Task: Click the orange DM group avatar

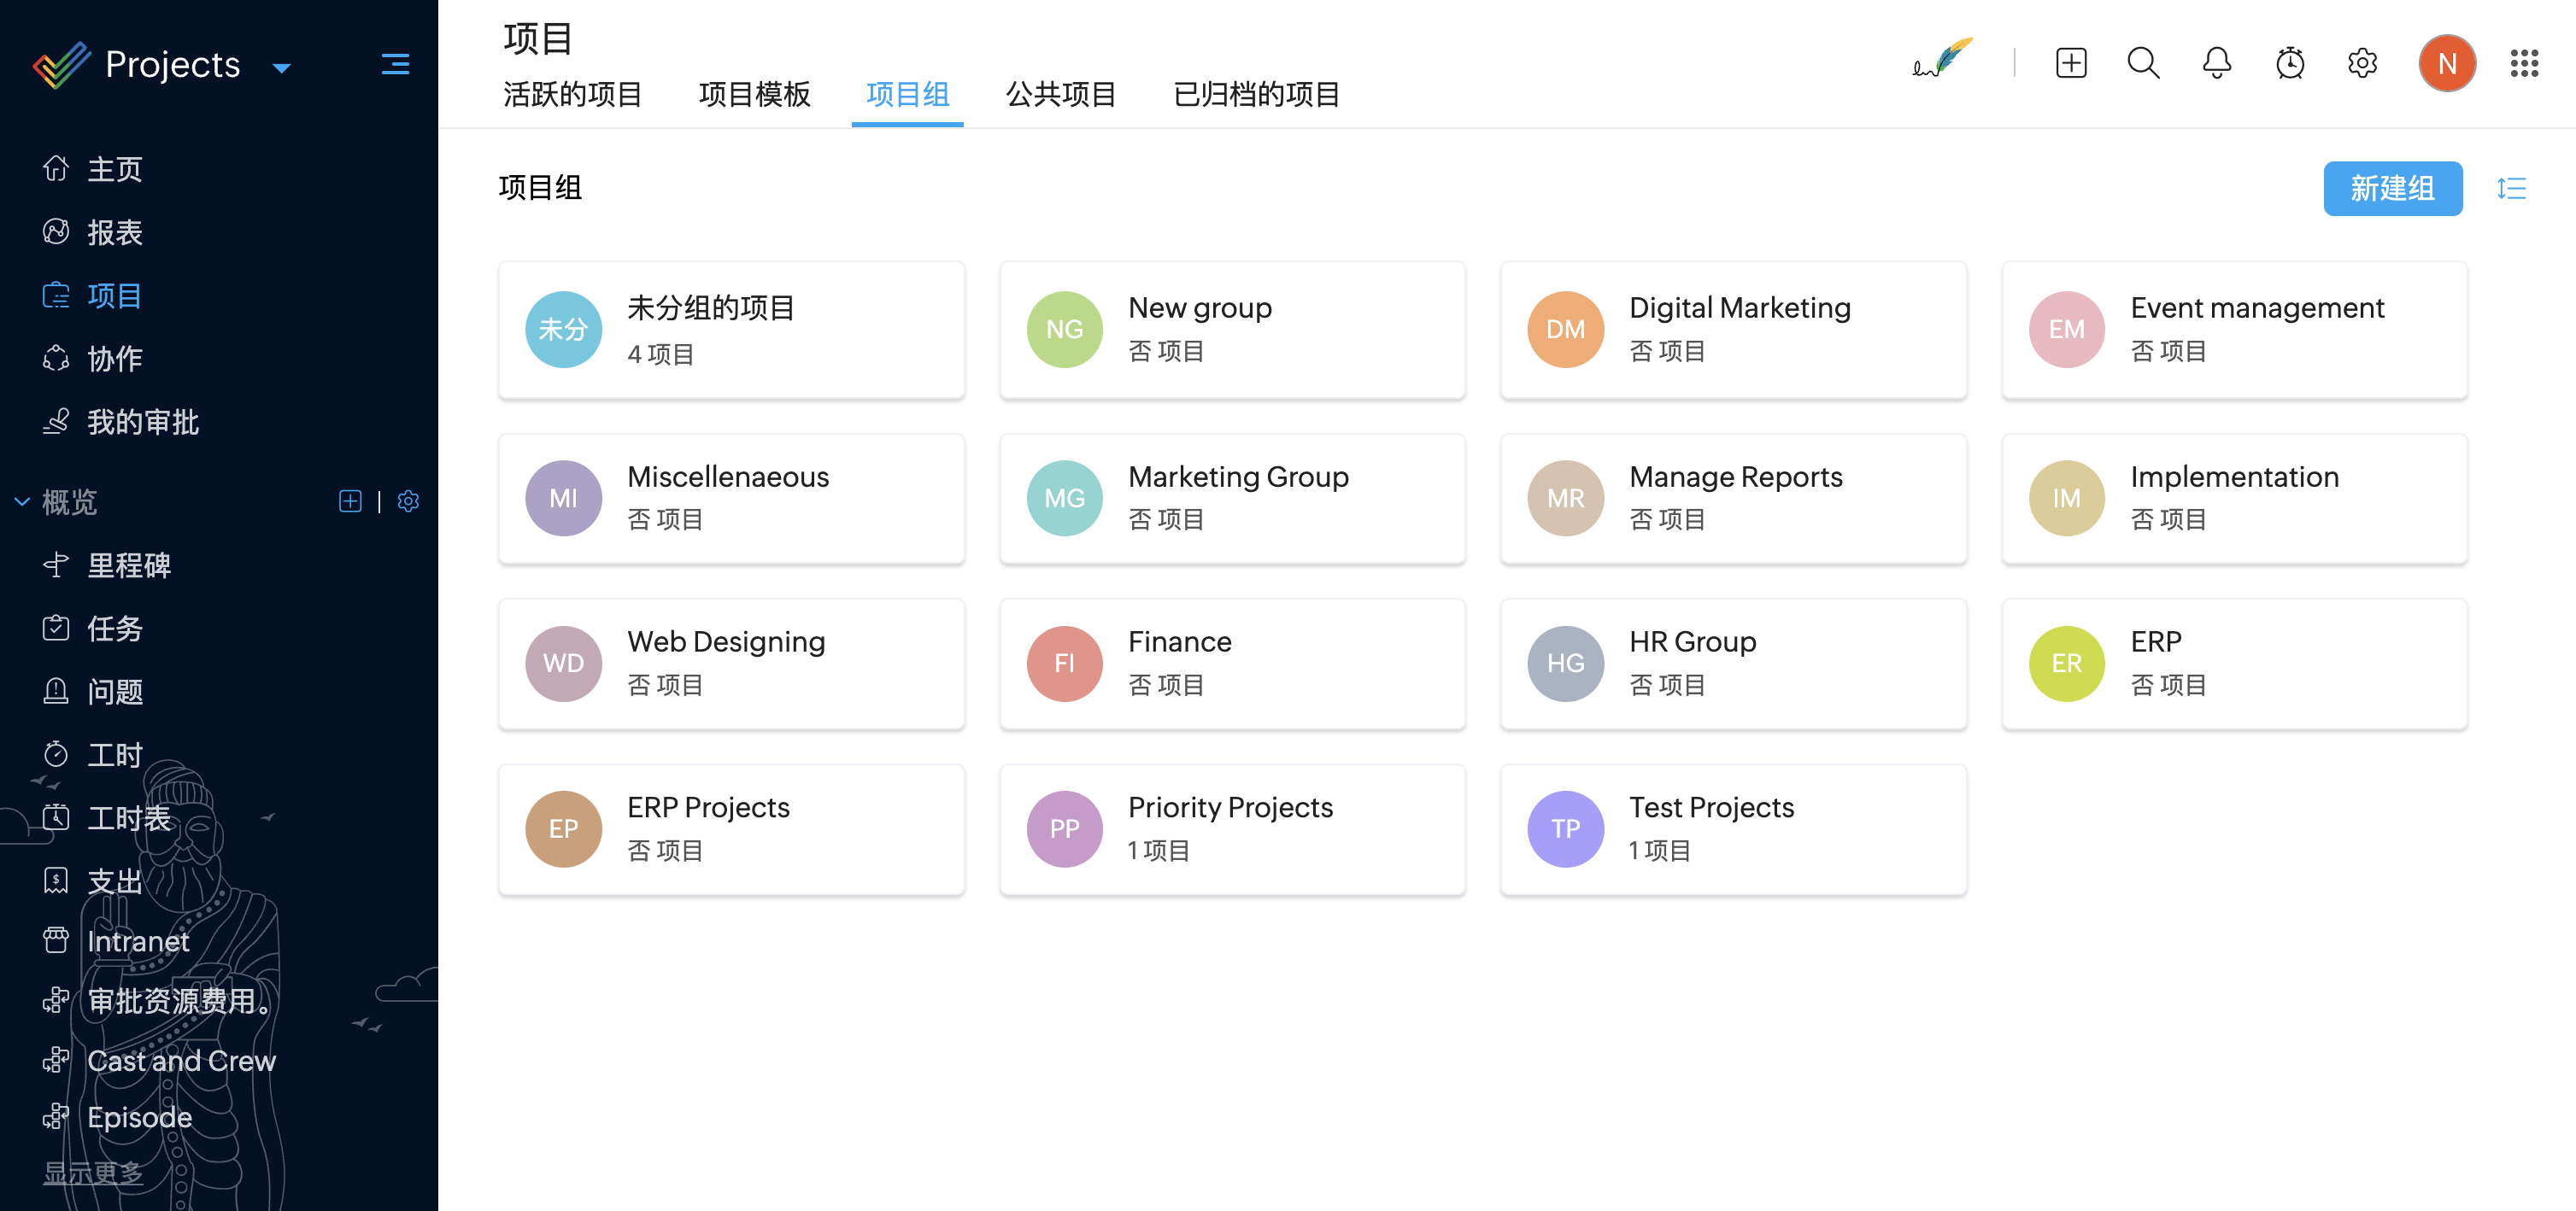Action: pos(1565,330)
